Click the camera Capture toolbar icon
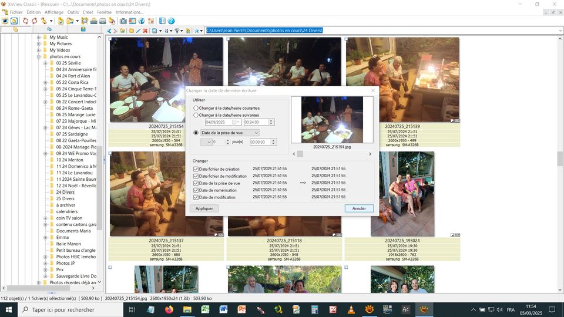 point(123,21)
